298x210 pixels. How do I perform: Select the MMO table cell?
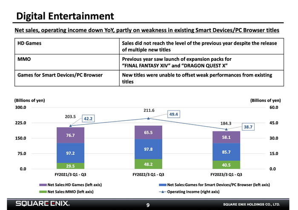(67, 62)
